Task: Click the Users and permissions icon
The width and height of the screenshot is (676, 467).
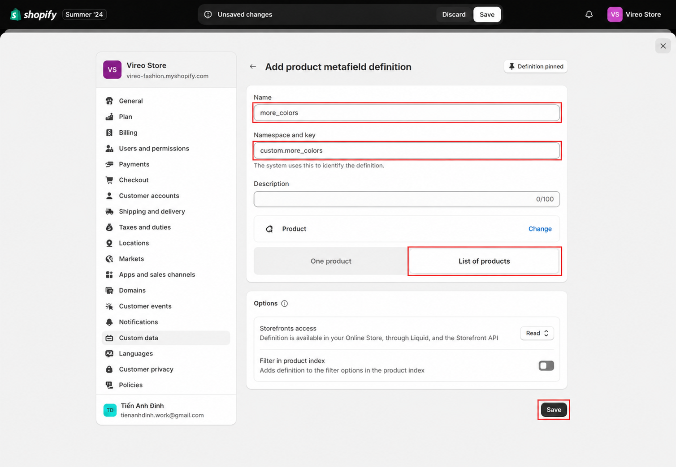Action: (x=109, y=148)
